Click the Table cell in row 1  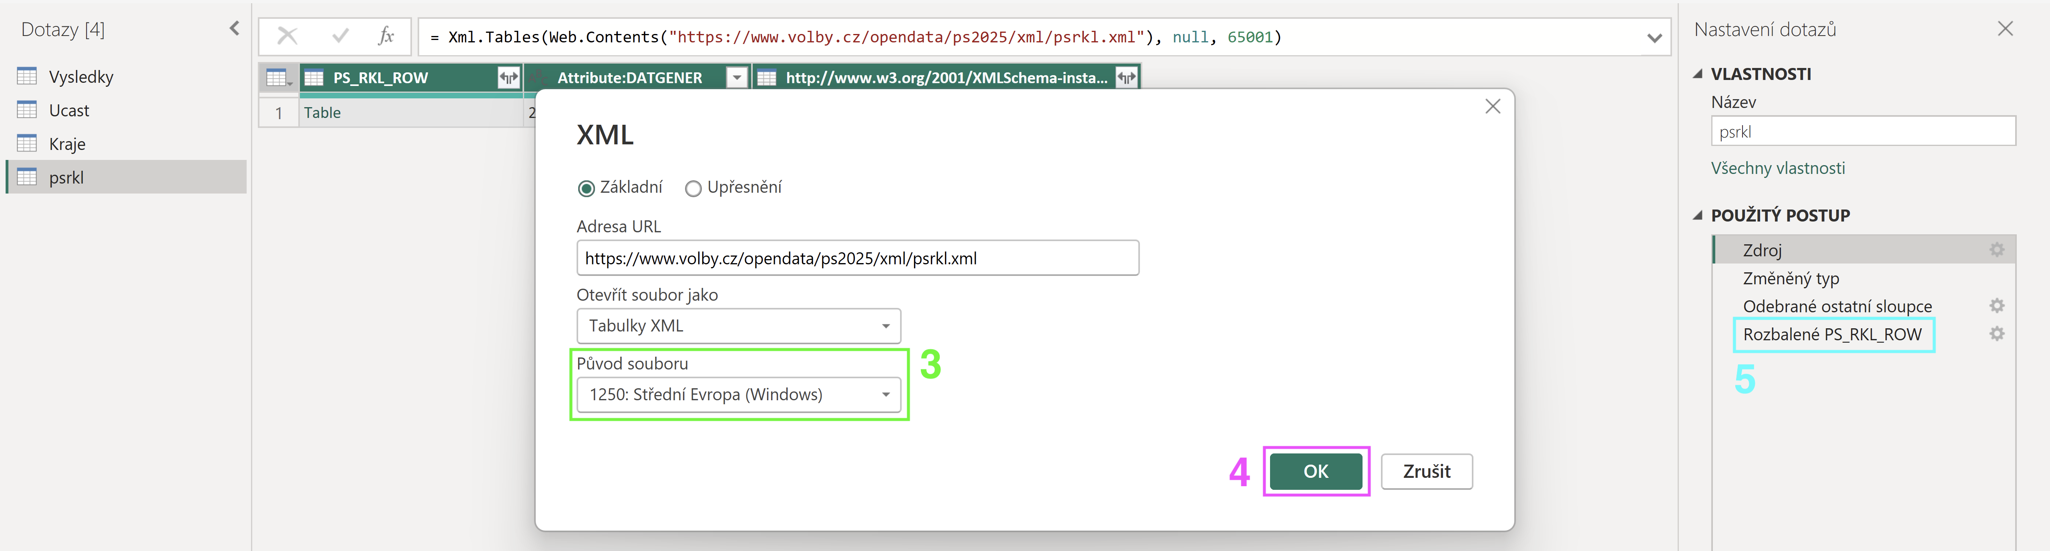point(411,112)
